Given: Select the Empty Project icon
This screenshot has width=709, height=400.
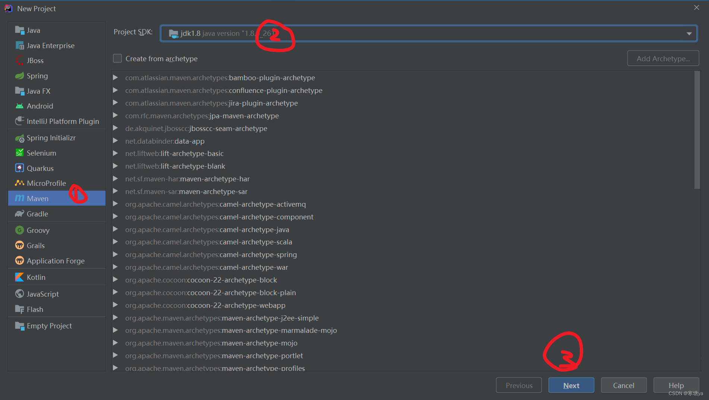Looking at the screenshot, I should [19, 326].
